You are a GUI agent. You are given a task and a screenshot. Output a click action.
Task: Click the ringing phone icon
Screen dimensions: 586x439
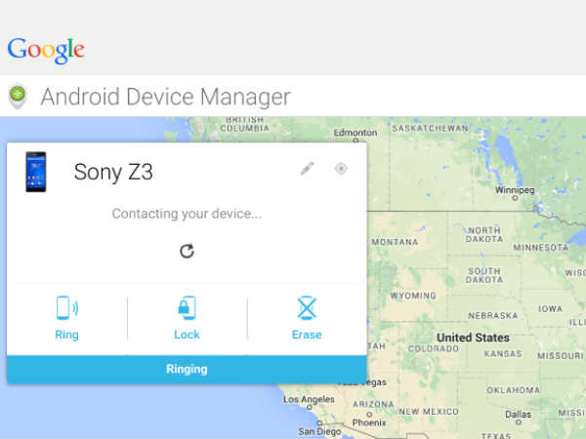tap(66, 308)
